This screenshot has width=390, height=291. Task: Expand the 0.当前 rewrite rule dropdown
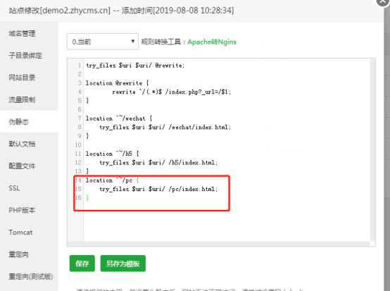103,42
